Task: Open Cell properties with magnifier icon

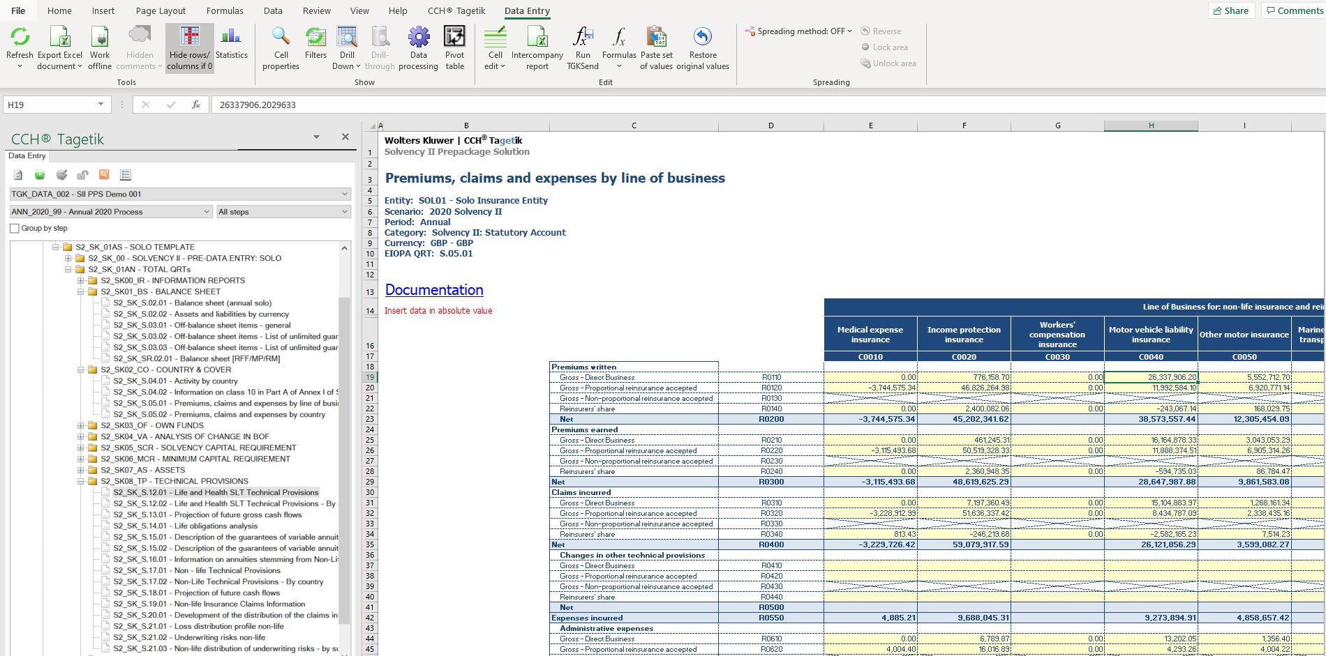Action: 281,37
